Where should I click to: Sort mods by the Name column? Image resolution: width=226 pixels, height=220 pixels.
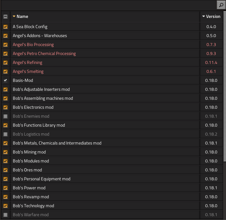[x=22, y=17]
